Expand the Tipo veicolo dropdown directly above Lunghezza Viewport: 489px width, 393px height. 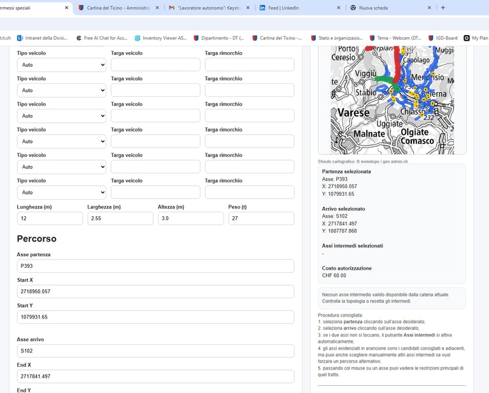pos(61,193)
